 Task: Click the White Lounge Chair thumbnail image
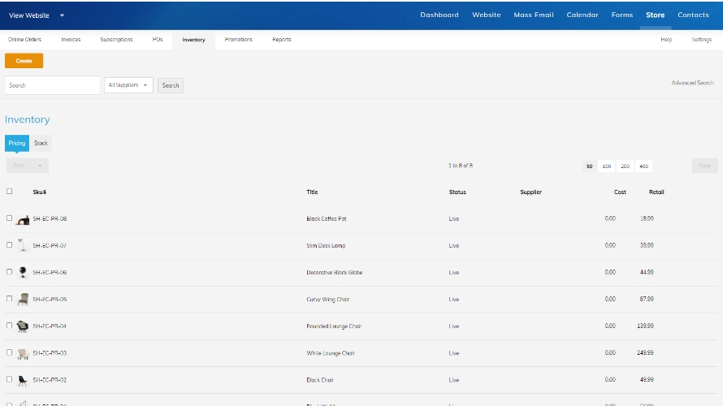tap(23, 353)
